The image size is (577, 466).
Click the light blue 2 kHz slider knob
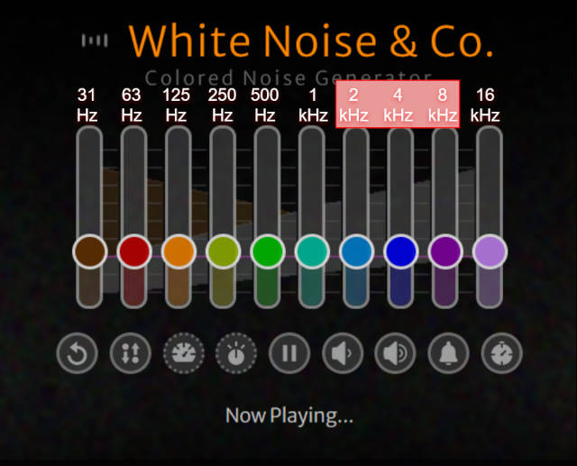click(357, 251)
